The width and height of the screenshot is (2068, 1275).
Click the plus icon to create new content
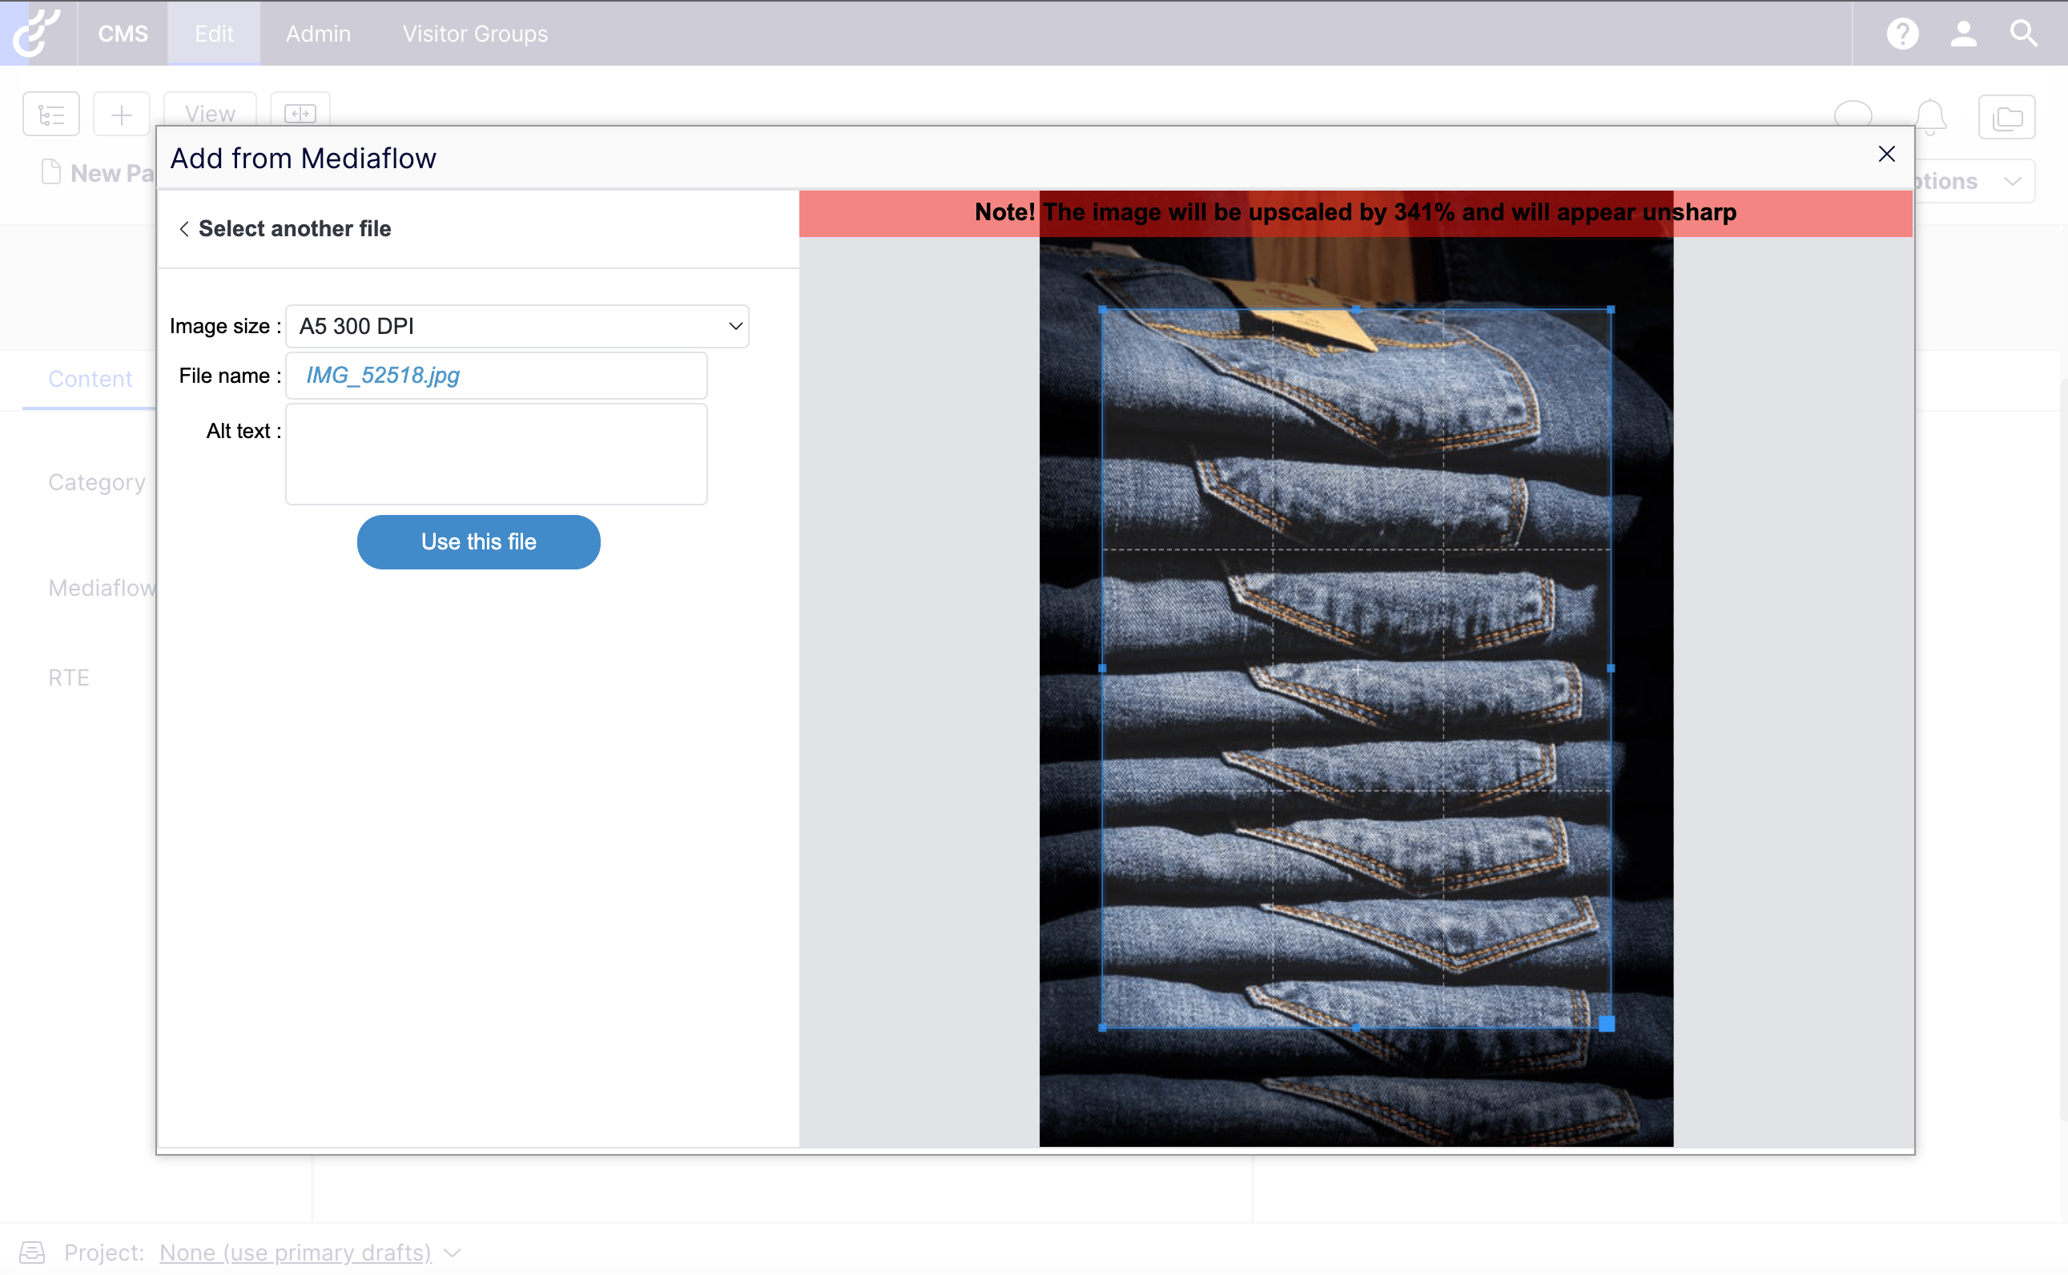pos(122,113)
